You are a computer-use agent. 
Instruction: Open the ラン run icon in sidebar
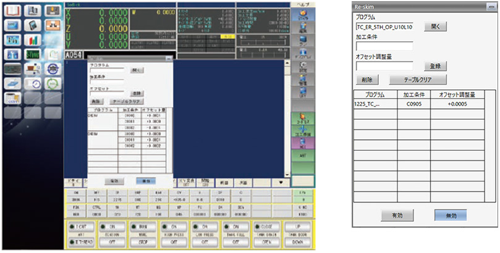coord(303,41)
